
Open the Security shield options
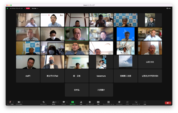point(43,102)
